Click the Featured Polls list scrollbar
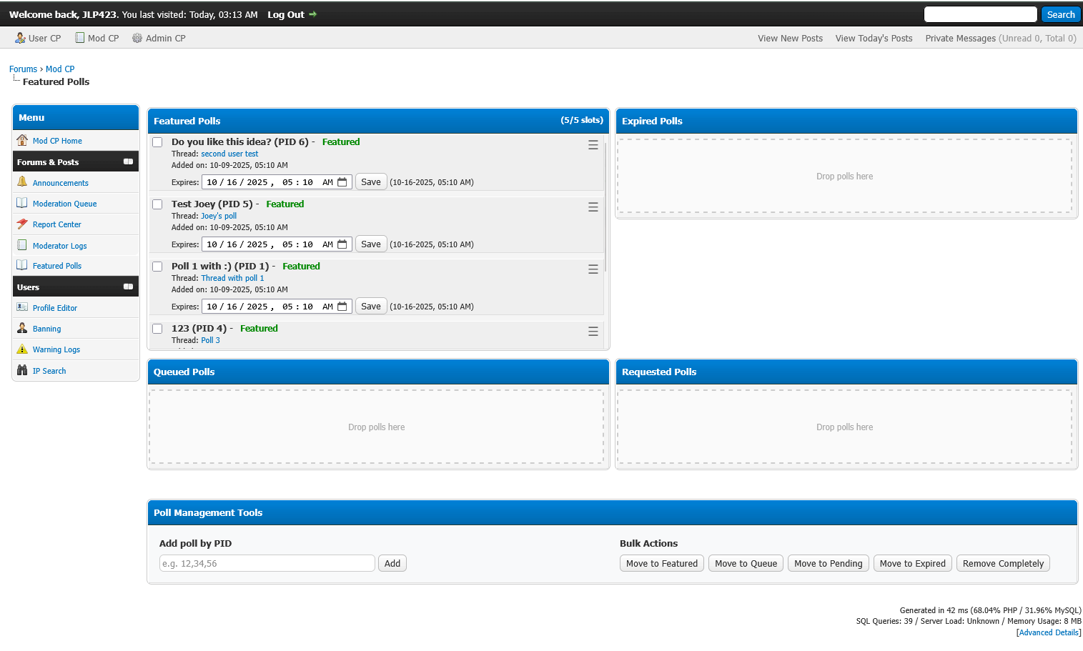 coord(605,207)
